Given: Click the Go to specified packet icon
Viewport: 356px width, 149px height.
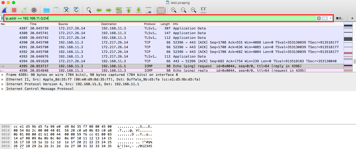Looking at the screenshot, I should point(119,10).
